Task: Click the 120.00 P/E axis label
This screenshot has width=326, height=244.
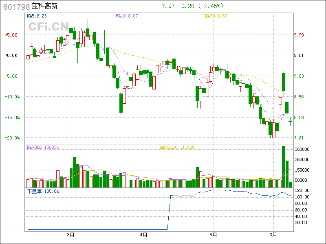Action: coord(302,190)
